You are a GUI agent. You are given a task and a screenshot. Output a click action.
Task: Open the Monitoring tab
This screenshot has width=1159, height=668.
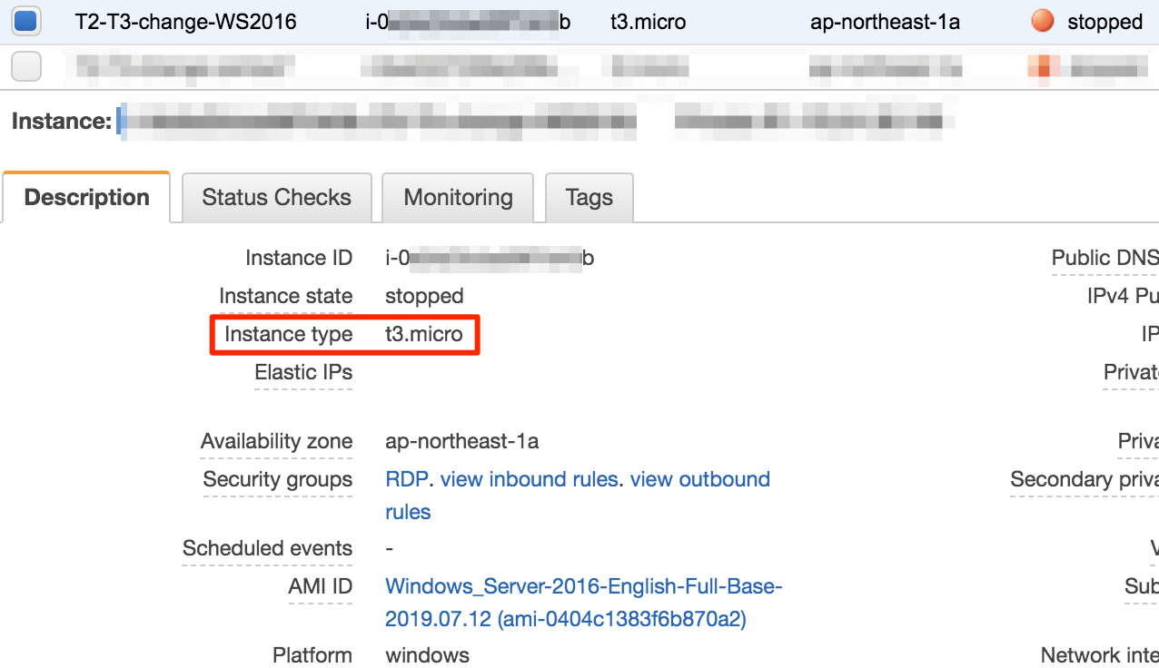pyautogui.click(x=458, y=198)
